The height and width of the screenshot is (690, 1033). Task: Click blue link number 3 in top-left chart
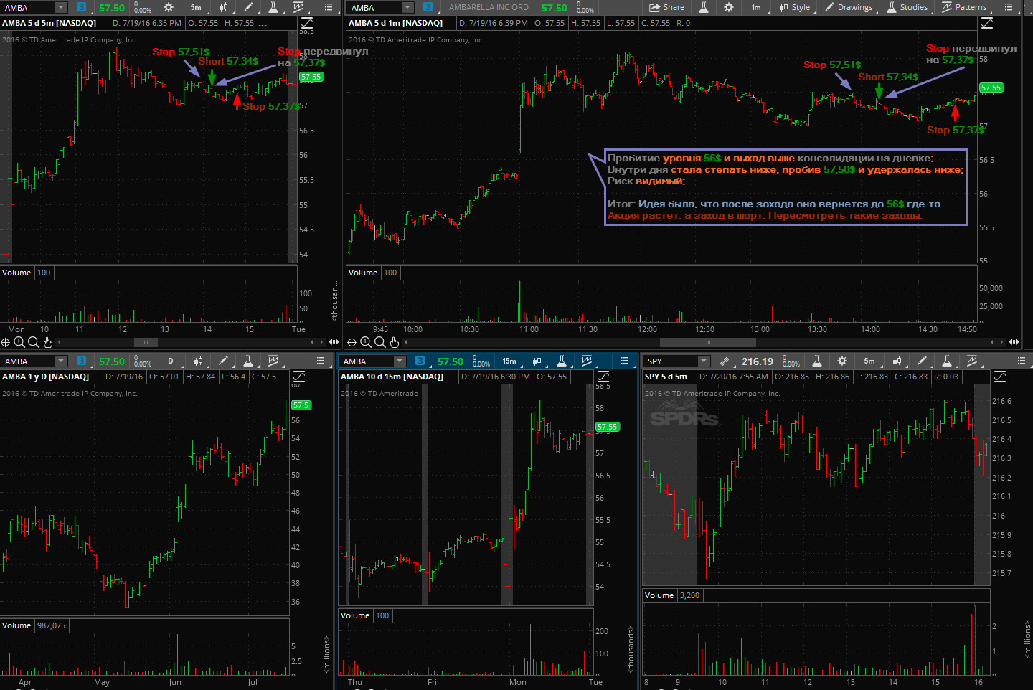click(81, 8)
